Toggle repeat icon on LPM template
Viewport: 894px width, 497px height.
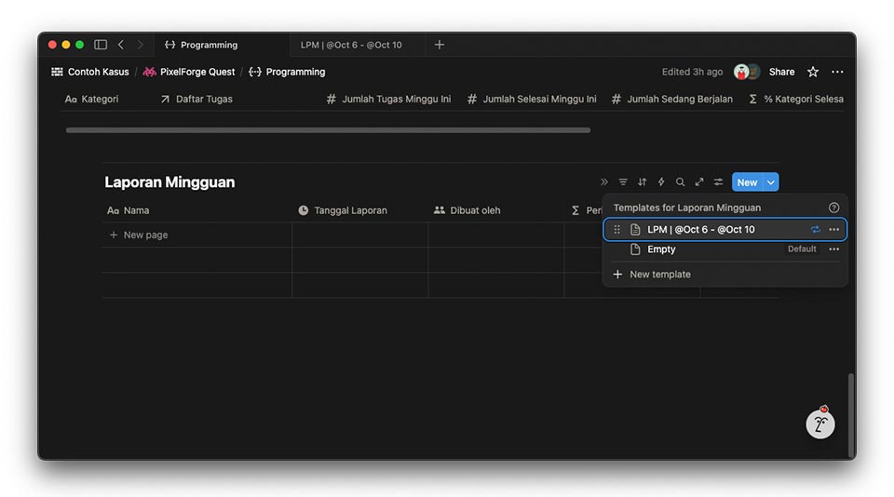pyautogui.click(x=815, y=230)
